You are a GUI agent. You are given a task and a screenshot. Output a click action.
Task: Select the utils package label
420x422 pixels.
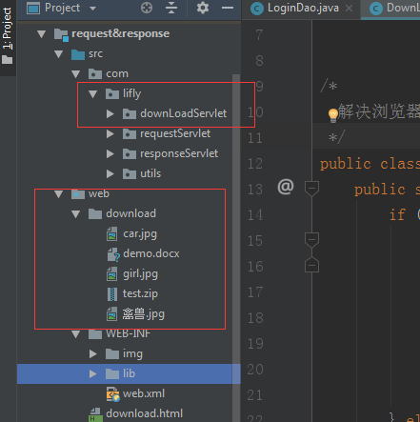(150, 173)
